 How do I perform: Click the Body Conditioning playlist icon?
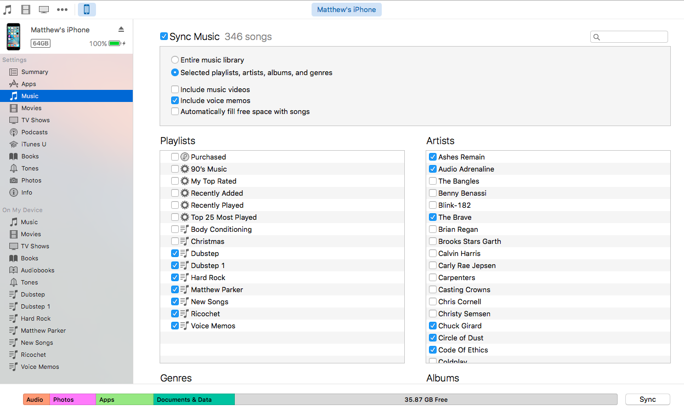pos(185,229)
